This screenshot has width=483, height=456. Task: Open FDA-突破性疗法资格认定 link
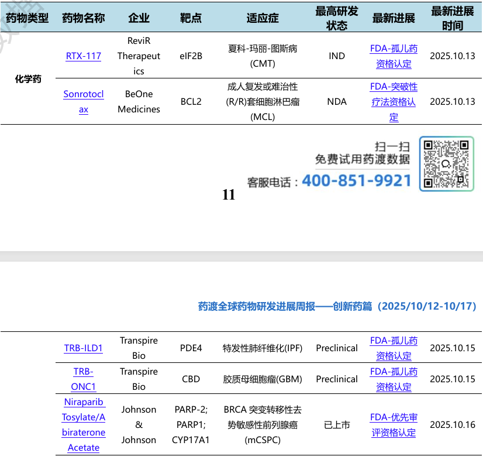click(394, 102)
